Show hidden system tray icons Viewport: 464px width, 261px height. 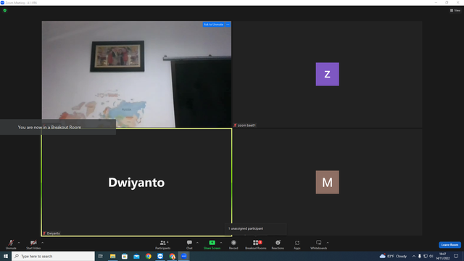tap(414, 256)
